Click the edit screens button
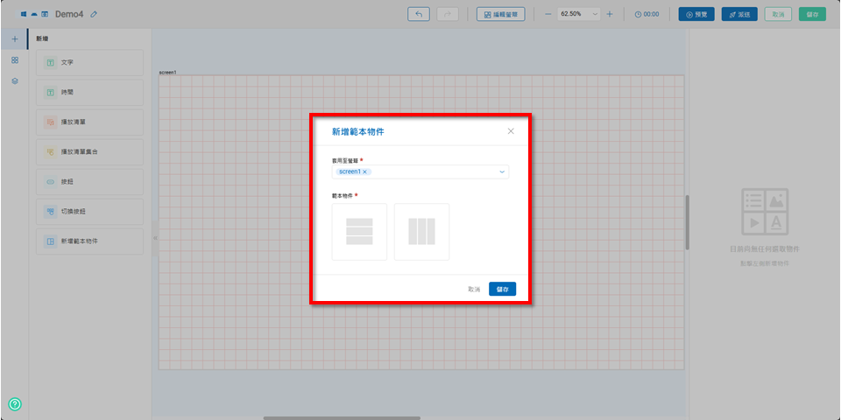The image size is (841, 420). coord(500,14)
